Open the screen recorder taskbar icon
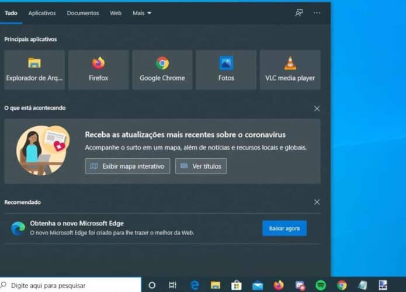Screen dimensions: 406x292 300,286
